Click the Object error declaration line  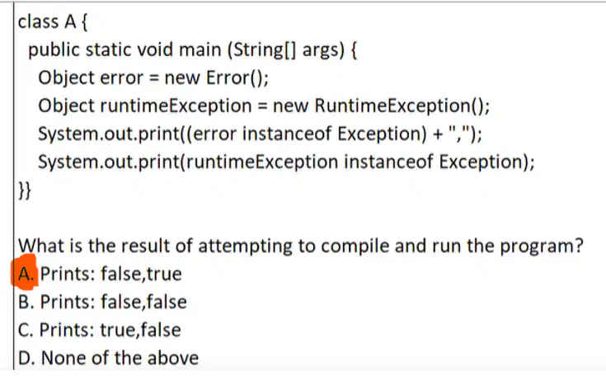(153, 77)
